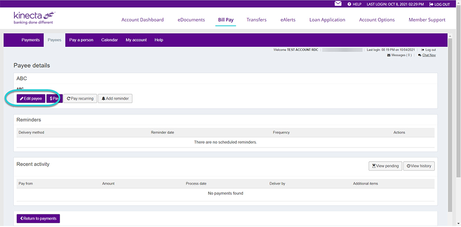Viewport: 461px width, 227px height.
Task: Click LOG OUT in the top purple bar
Action: point(440,4)
